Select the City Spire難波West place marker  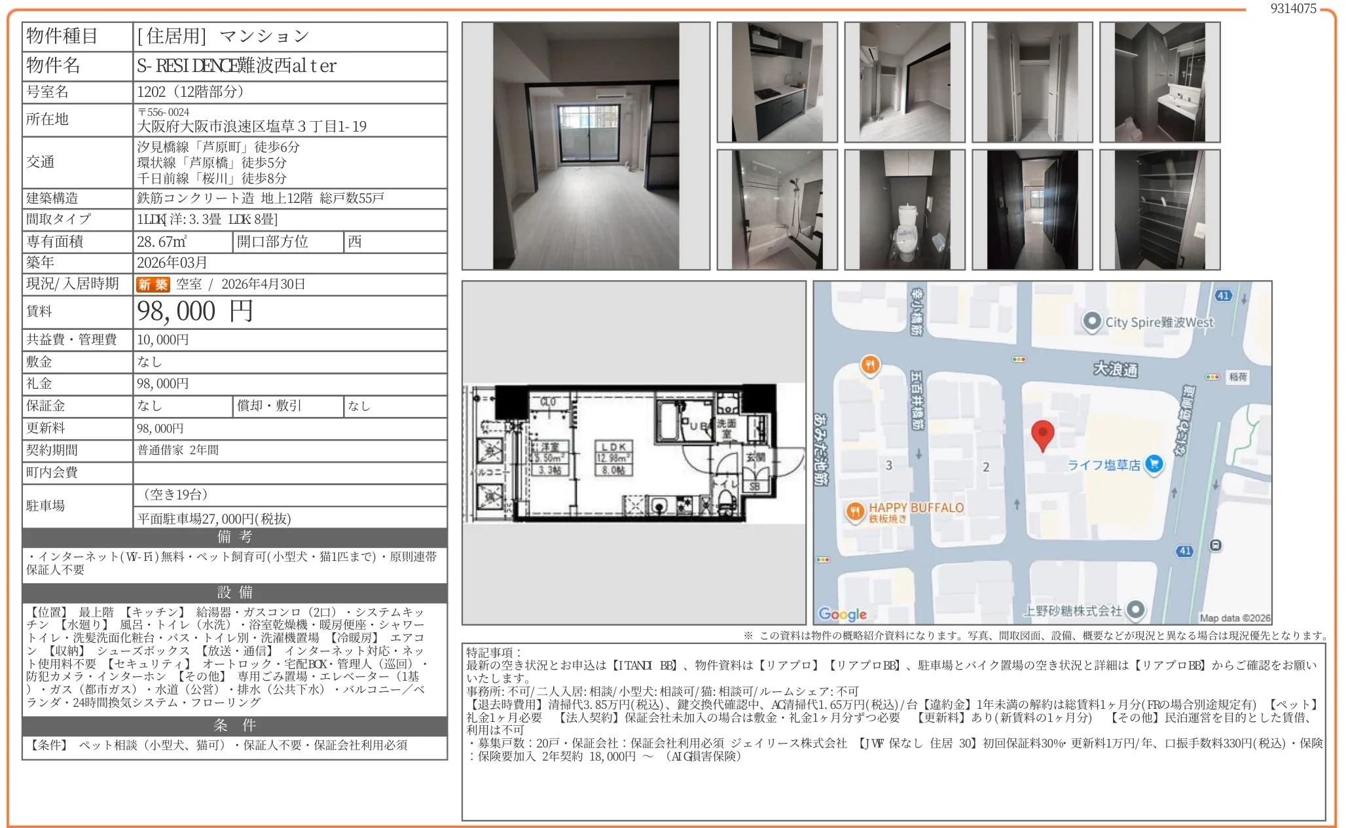pos(1091,322)
